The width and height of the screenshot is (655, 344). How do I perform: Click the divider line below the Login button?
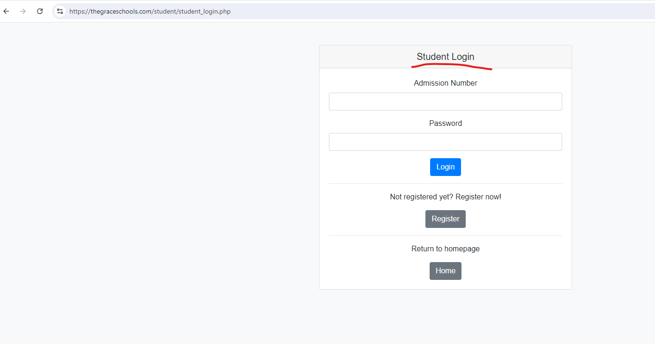pyautogui.click(x=445, y=183)
